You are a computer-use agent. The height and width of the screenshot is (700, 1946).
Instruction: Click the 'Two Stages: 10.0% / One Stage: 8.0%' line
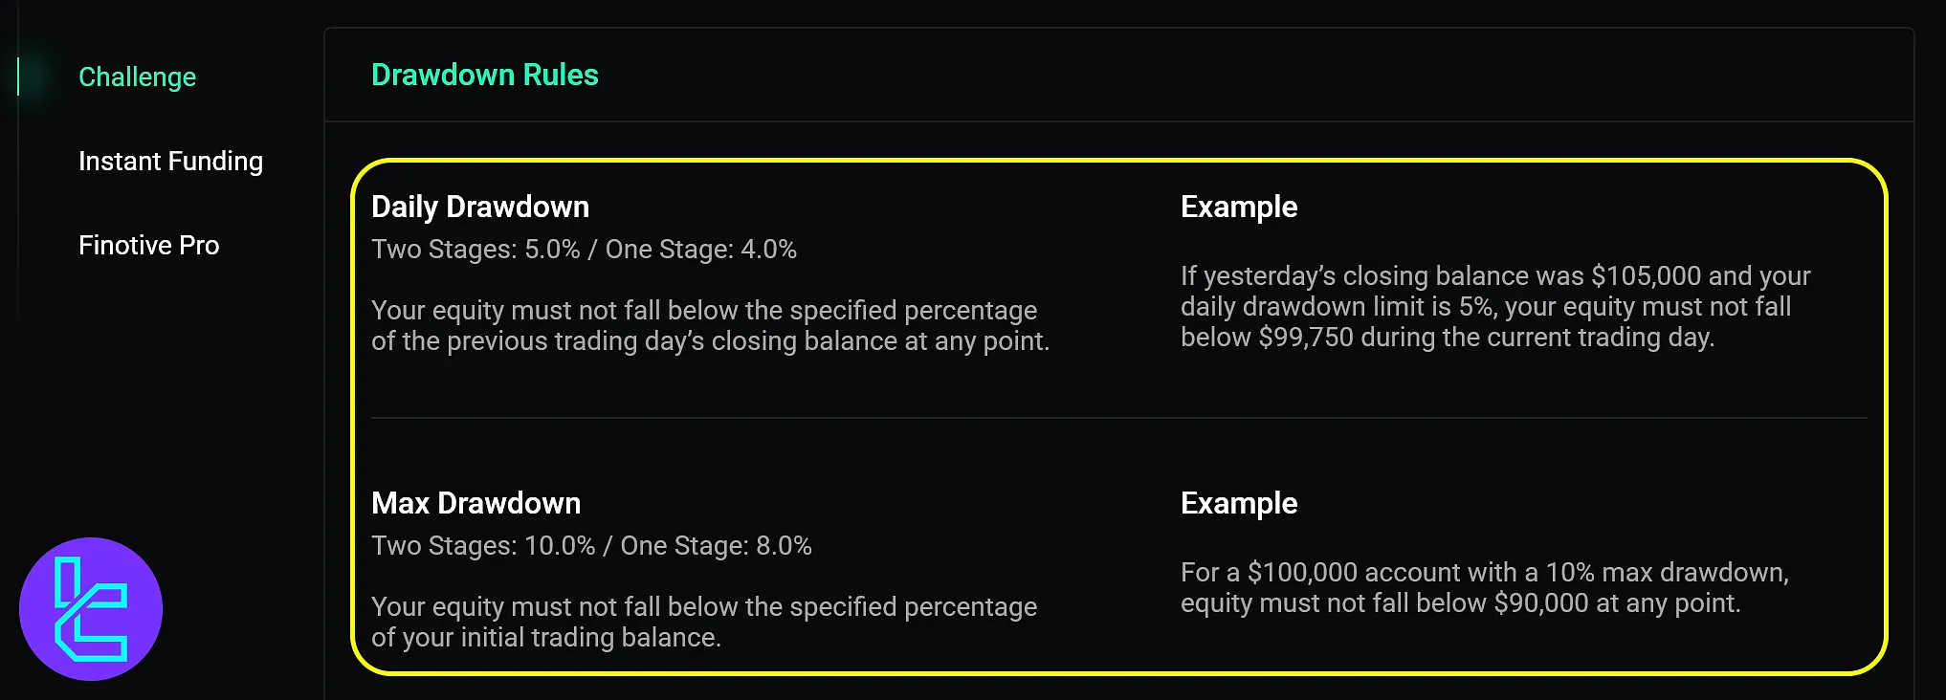[x=591, y=546]
